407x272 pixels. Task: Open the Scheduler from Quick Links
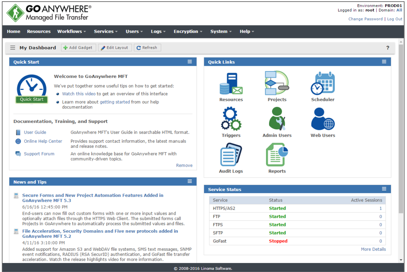coord(322,83)
